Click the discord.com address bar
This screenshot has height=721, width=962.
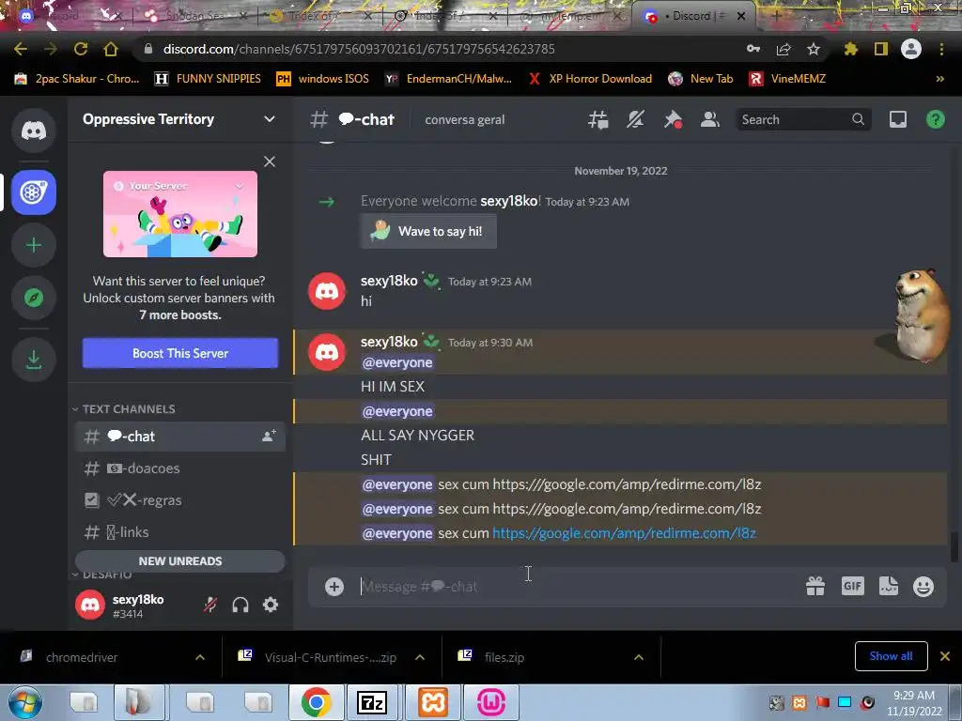click(359, 49)
